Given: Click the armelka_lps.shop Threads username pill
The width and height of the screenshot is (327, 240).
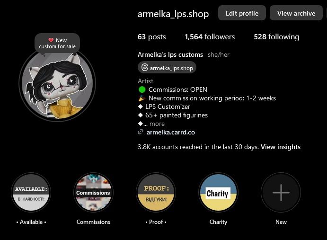Looking at the screenshot, I should 167,68.
